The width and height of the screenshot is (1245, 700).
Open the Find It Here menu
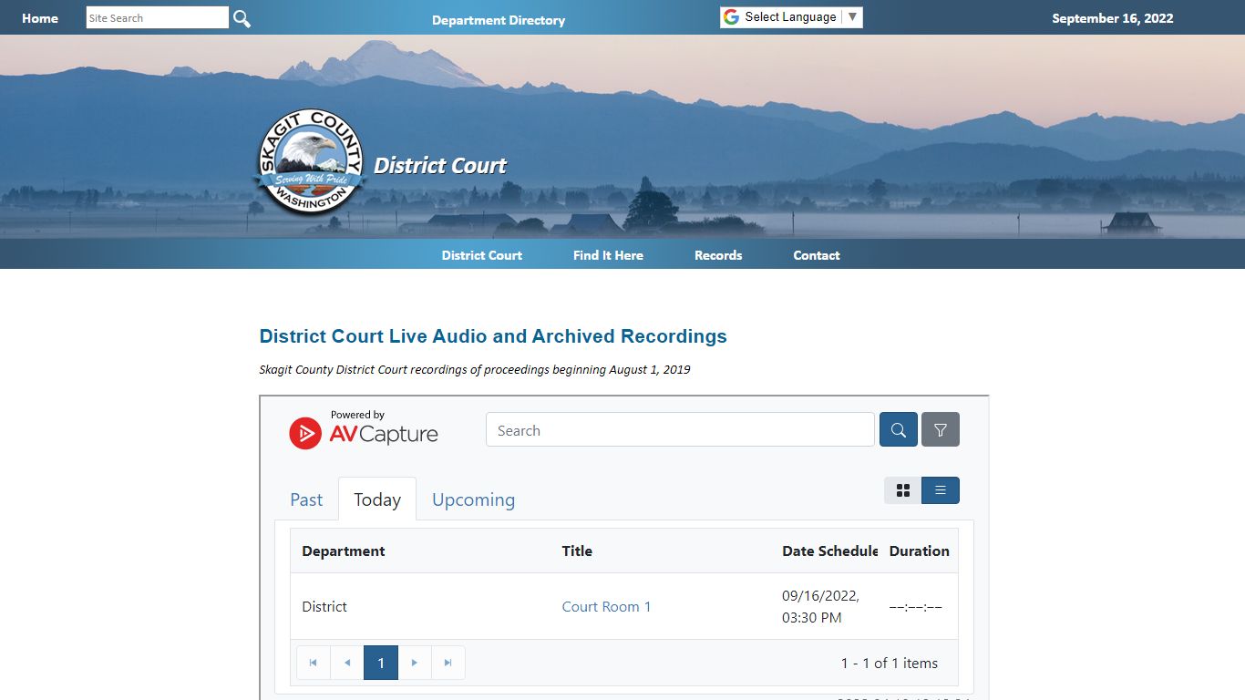608,255
